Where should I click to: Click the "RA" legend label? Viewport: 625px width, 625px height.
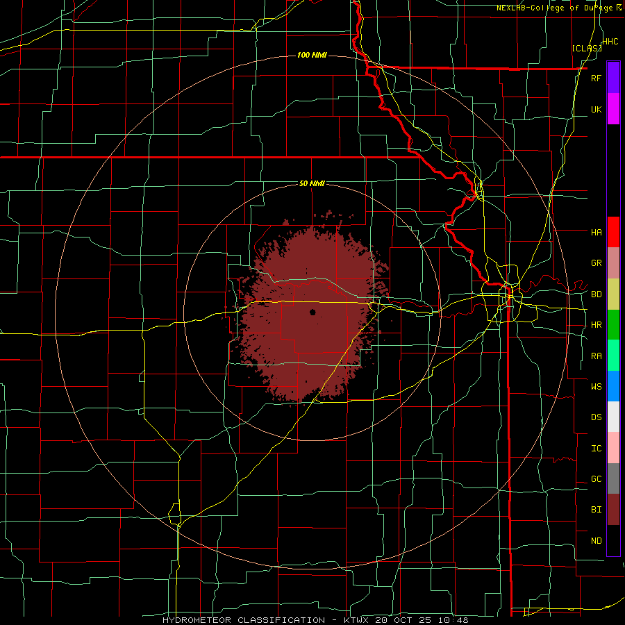pos(597,356)
